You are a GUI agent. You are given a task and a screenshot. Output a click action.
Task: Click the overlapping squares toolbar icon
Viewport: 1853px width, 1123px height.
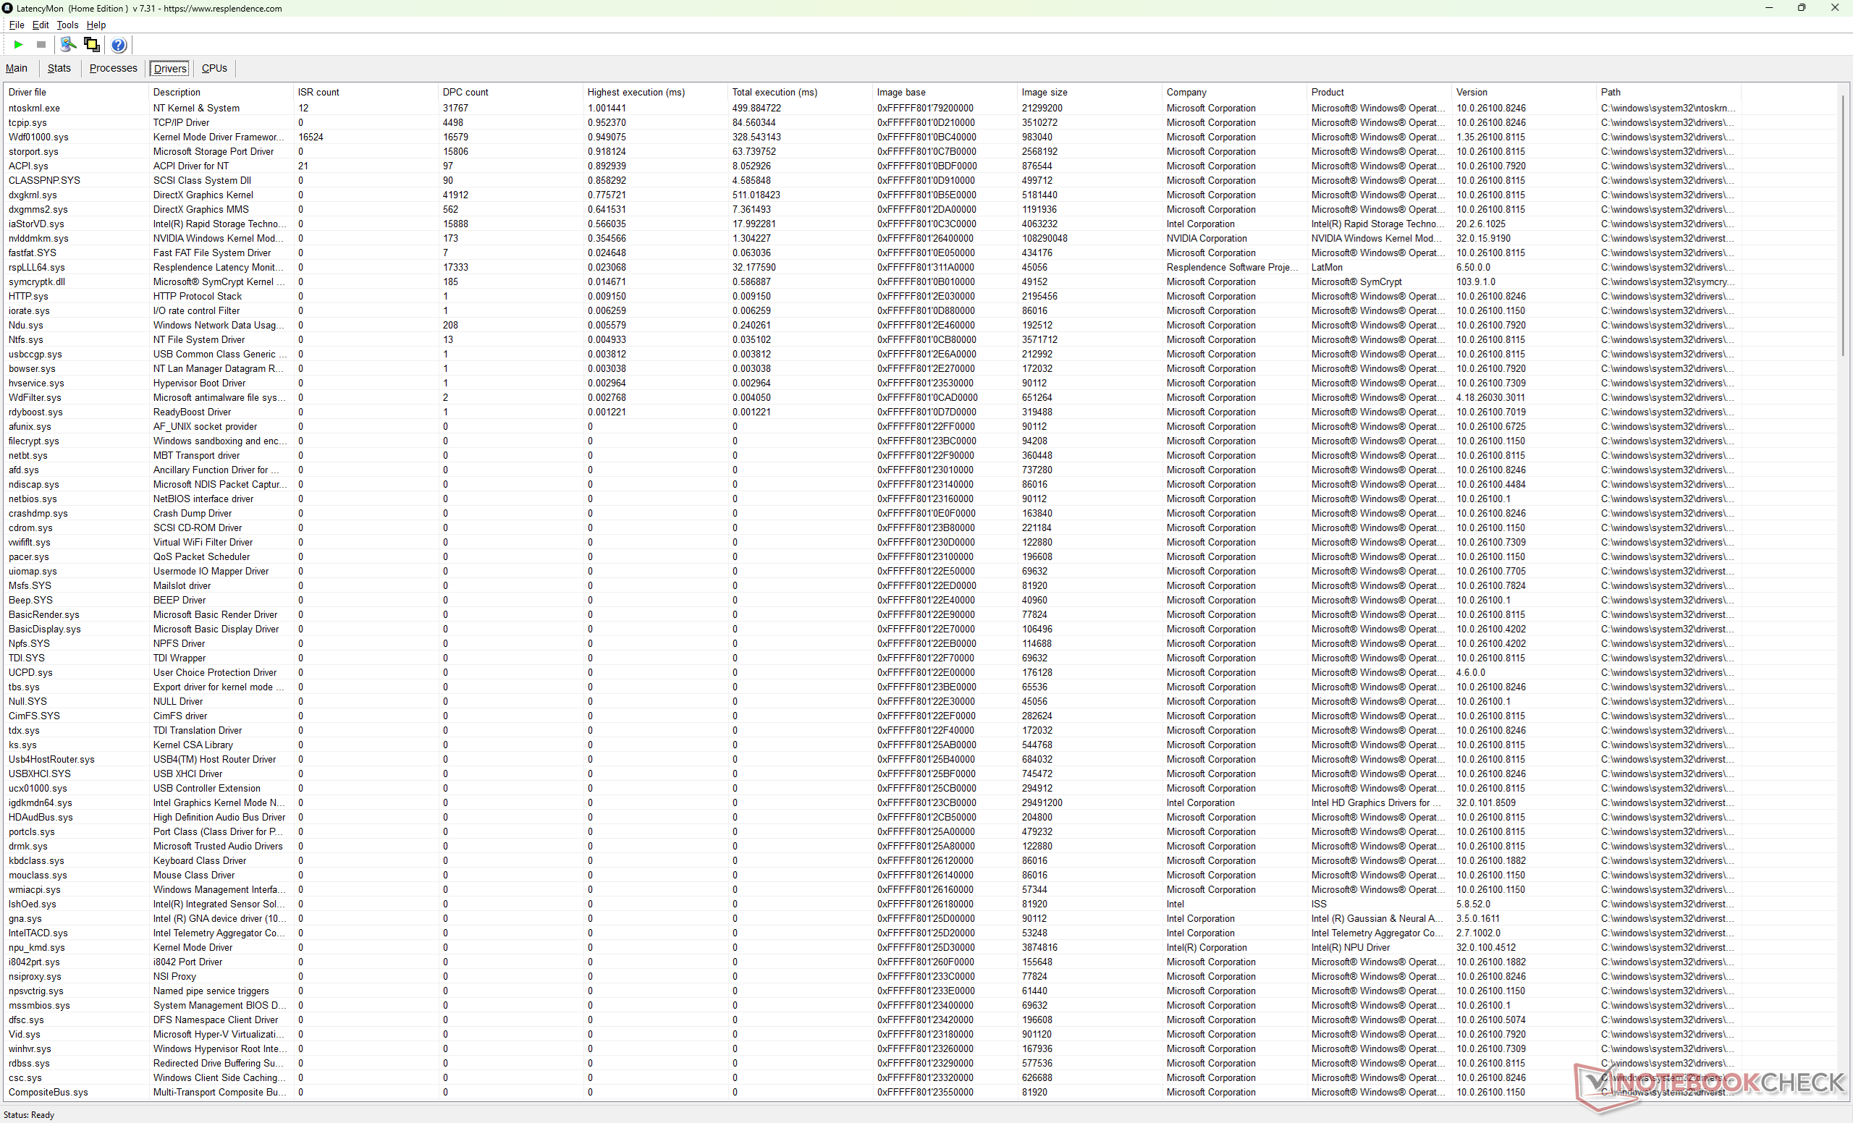coord(92,45)
